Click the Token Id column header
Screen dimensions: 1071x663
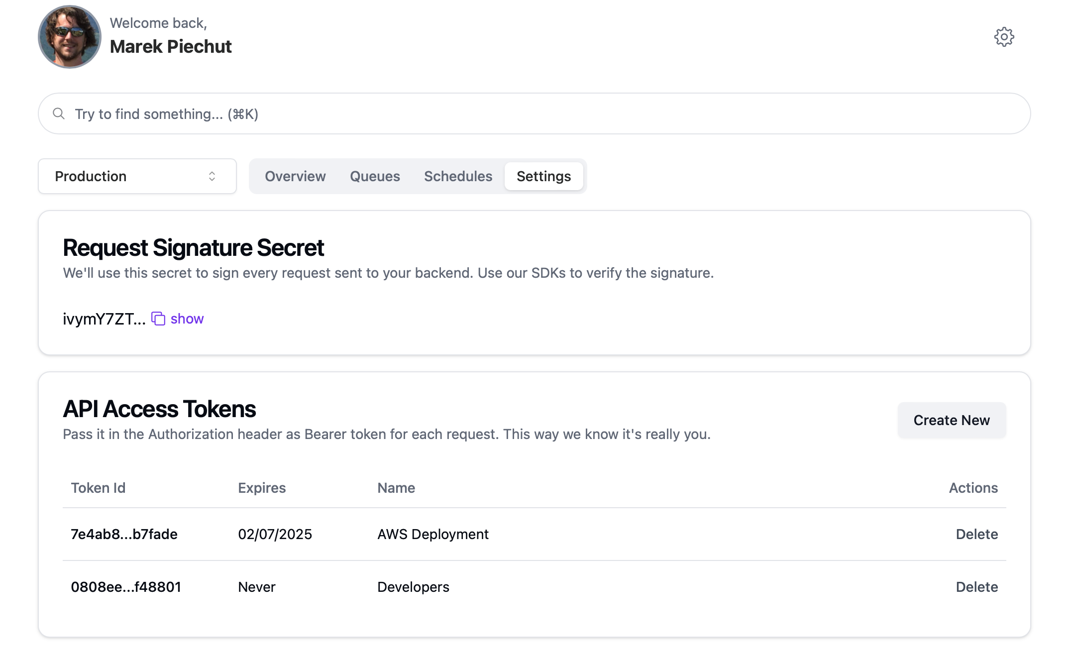(x=99, y=488)
